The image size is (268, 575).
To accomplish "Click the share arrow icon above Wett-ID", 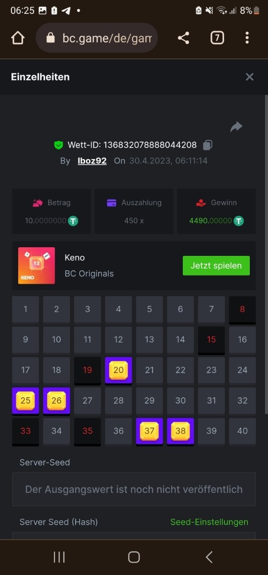I will pyautogui.click(x=236, y=126).
